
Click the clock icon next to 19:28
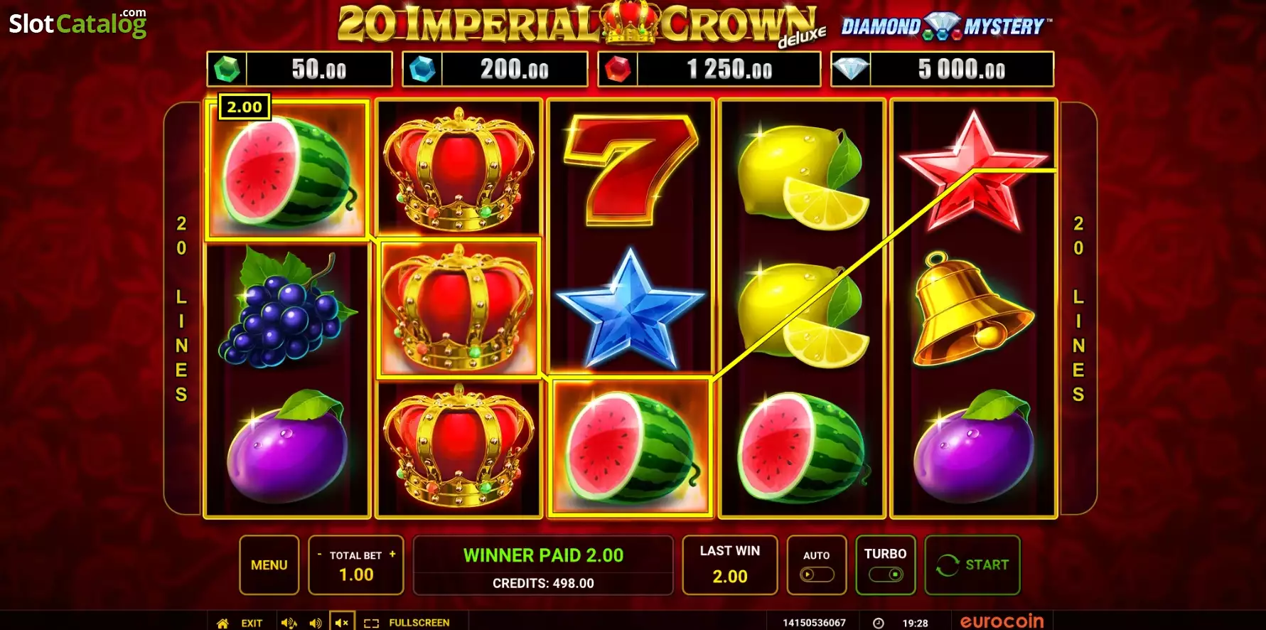(879, 623)
